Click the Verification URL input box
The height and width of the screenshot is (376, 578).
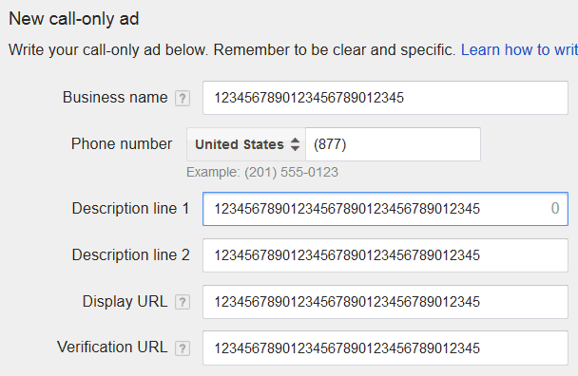coord(385,348)
